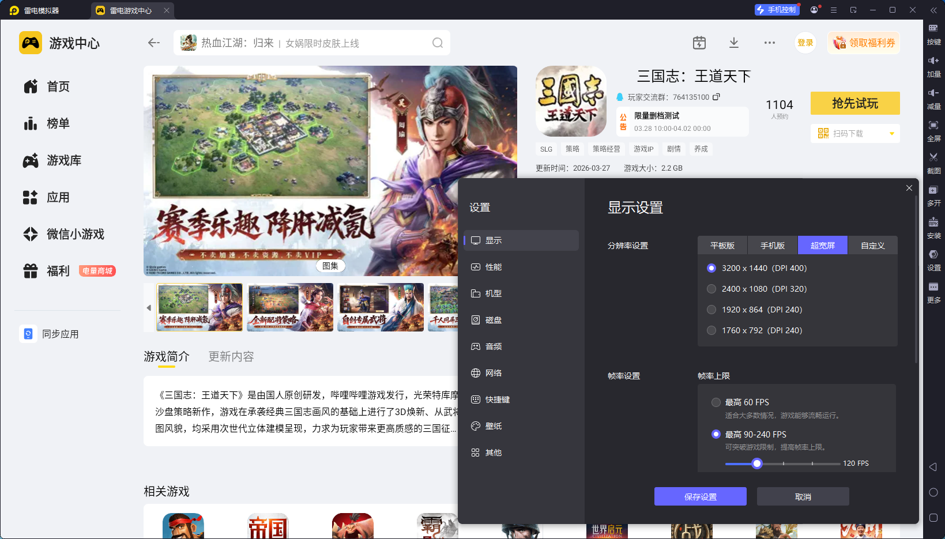
Task: Open 磁盘 settings category
Action: tap(521, 320)
